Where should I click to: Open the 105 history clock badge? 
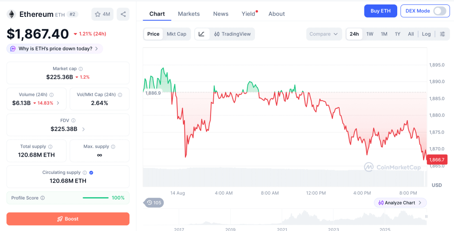click(154, 203)
